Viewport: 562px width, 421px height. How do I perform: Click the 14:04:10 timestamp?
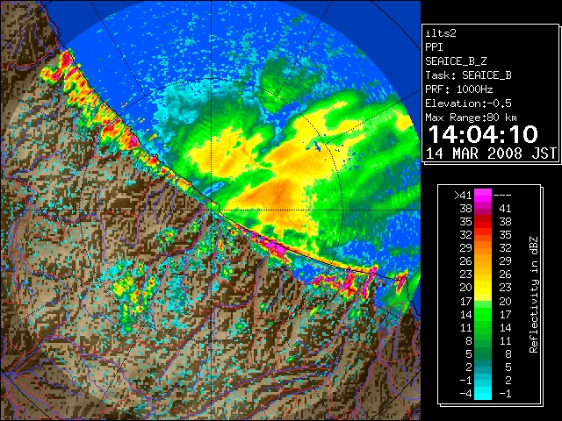483,134
